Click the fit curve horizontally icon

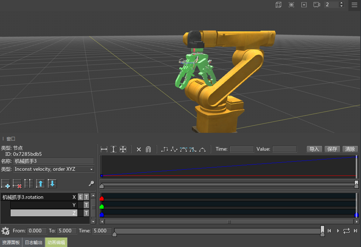(x=104, y=149)
